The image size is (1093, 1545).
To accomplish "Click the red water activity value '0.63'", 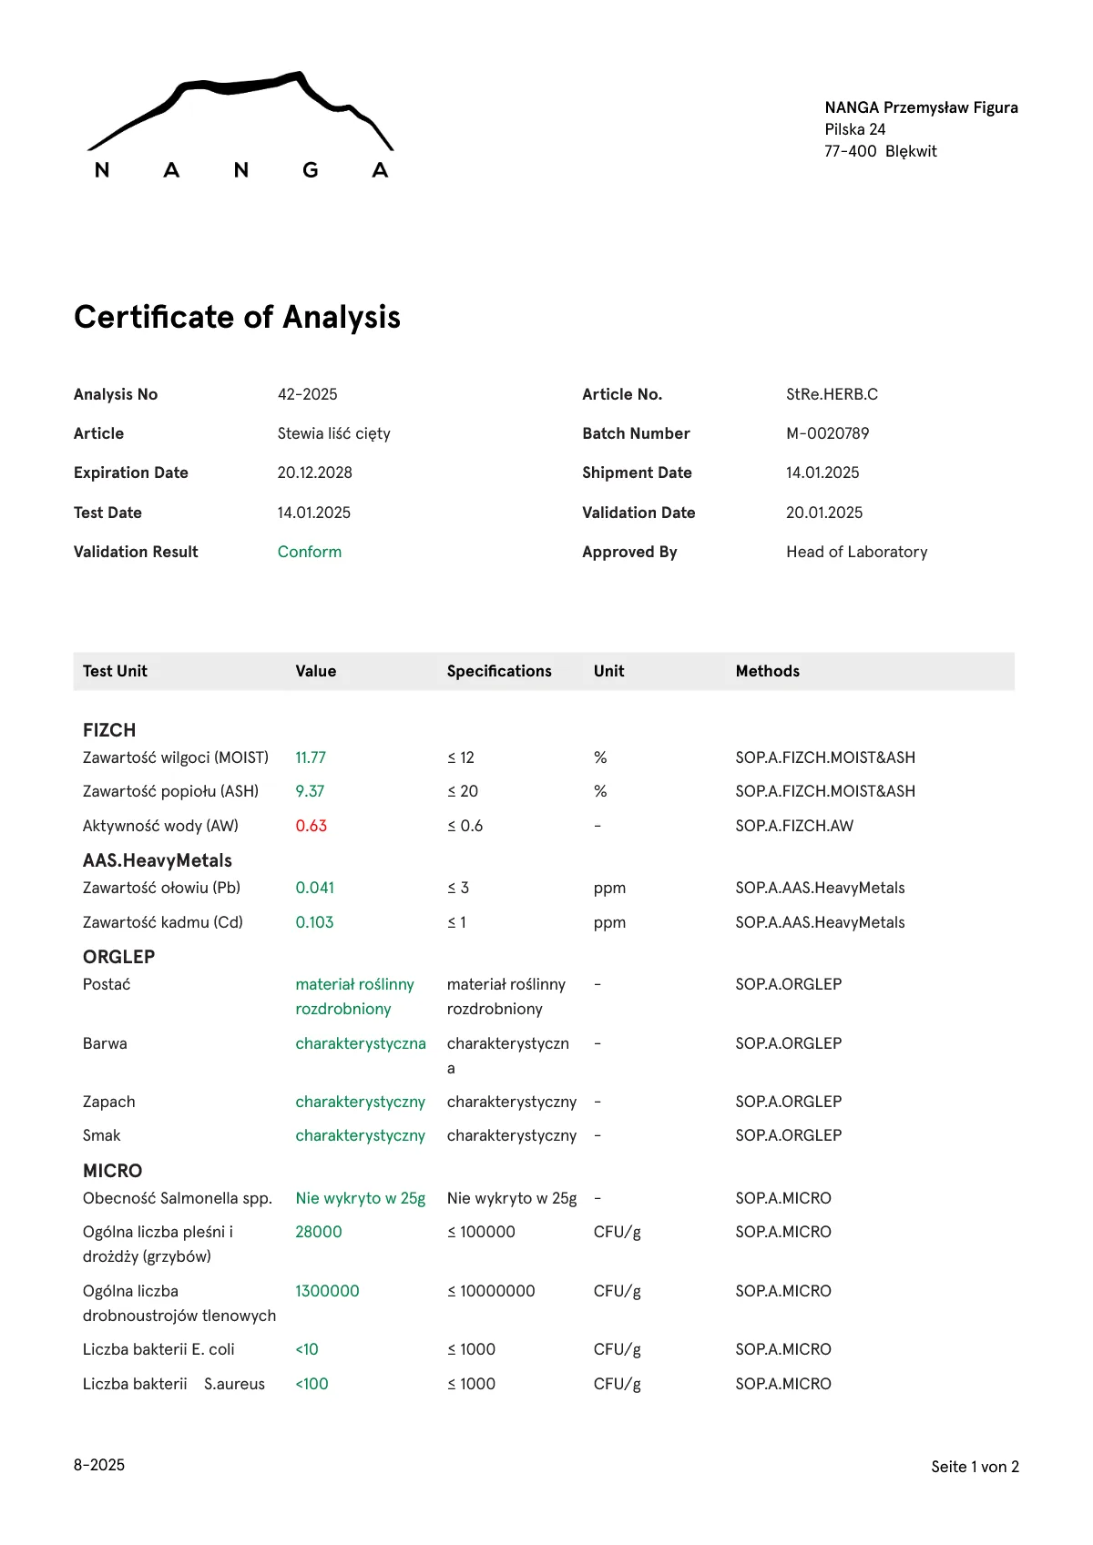I will coord(311,826).
